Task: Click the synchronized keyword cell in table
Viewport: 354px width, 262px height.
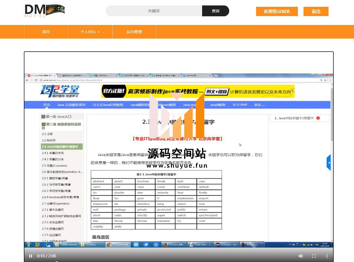Action: click(x=209, y=215)
